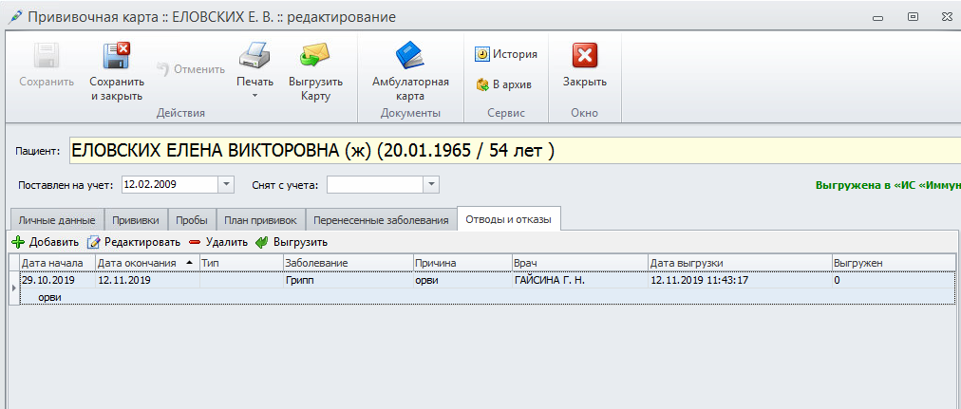Screen dimensions: 961x409
Task: Send the card to archive (В архив)
Action: tap(503, 84)
